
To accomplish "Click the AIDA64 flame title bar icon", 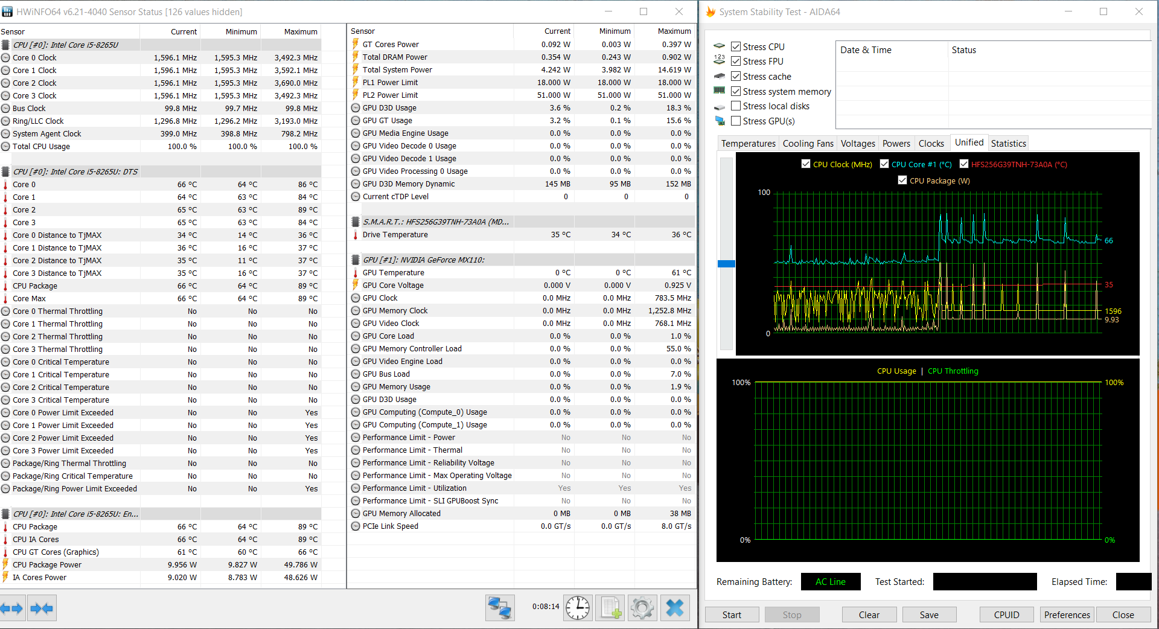I will click(x=710, y=11).
